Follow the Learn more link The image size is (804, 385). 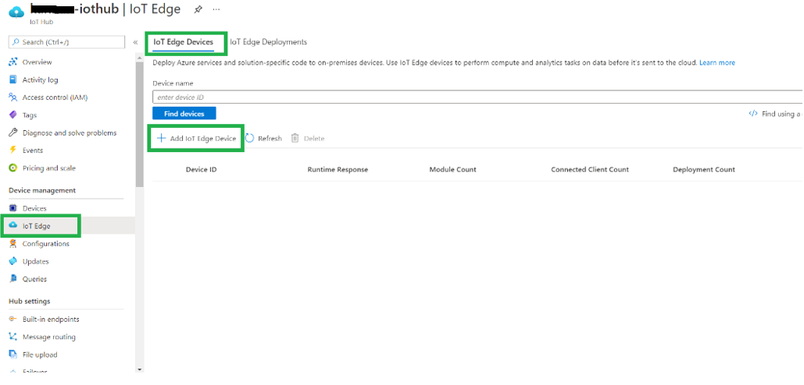(716, 63)
